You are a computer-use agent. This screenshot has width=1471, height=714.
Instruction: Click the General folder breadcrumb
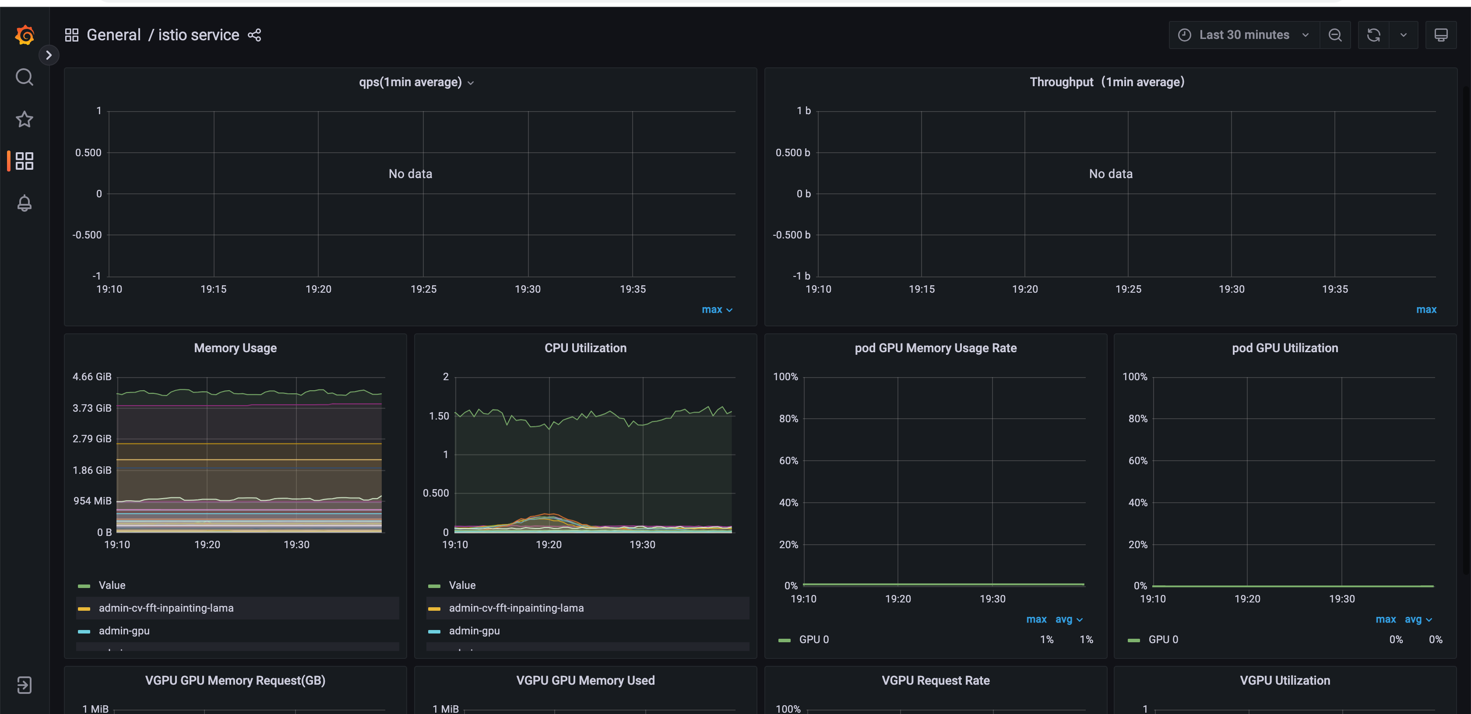coord(113,35)
